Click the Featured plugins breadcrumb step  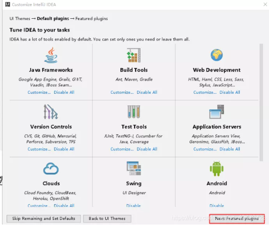(x=92, y=19)
